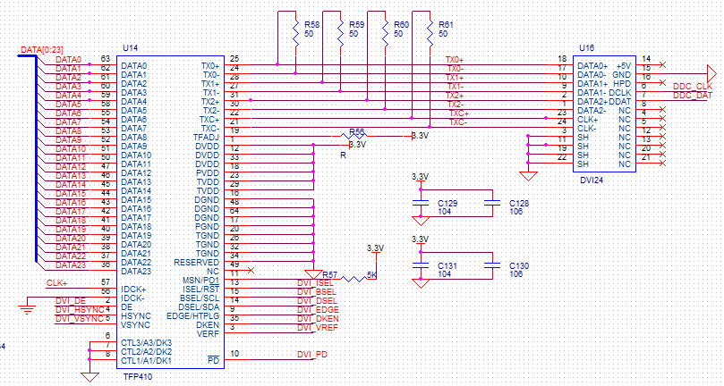Select the DDC_CLK net label
Viewport: 724px width, 386px height.
(693, 87)
